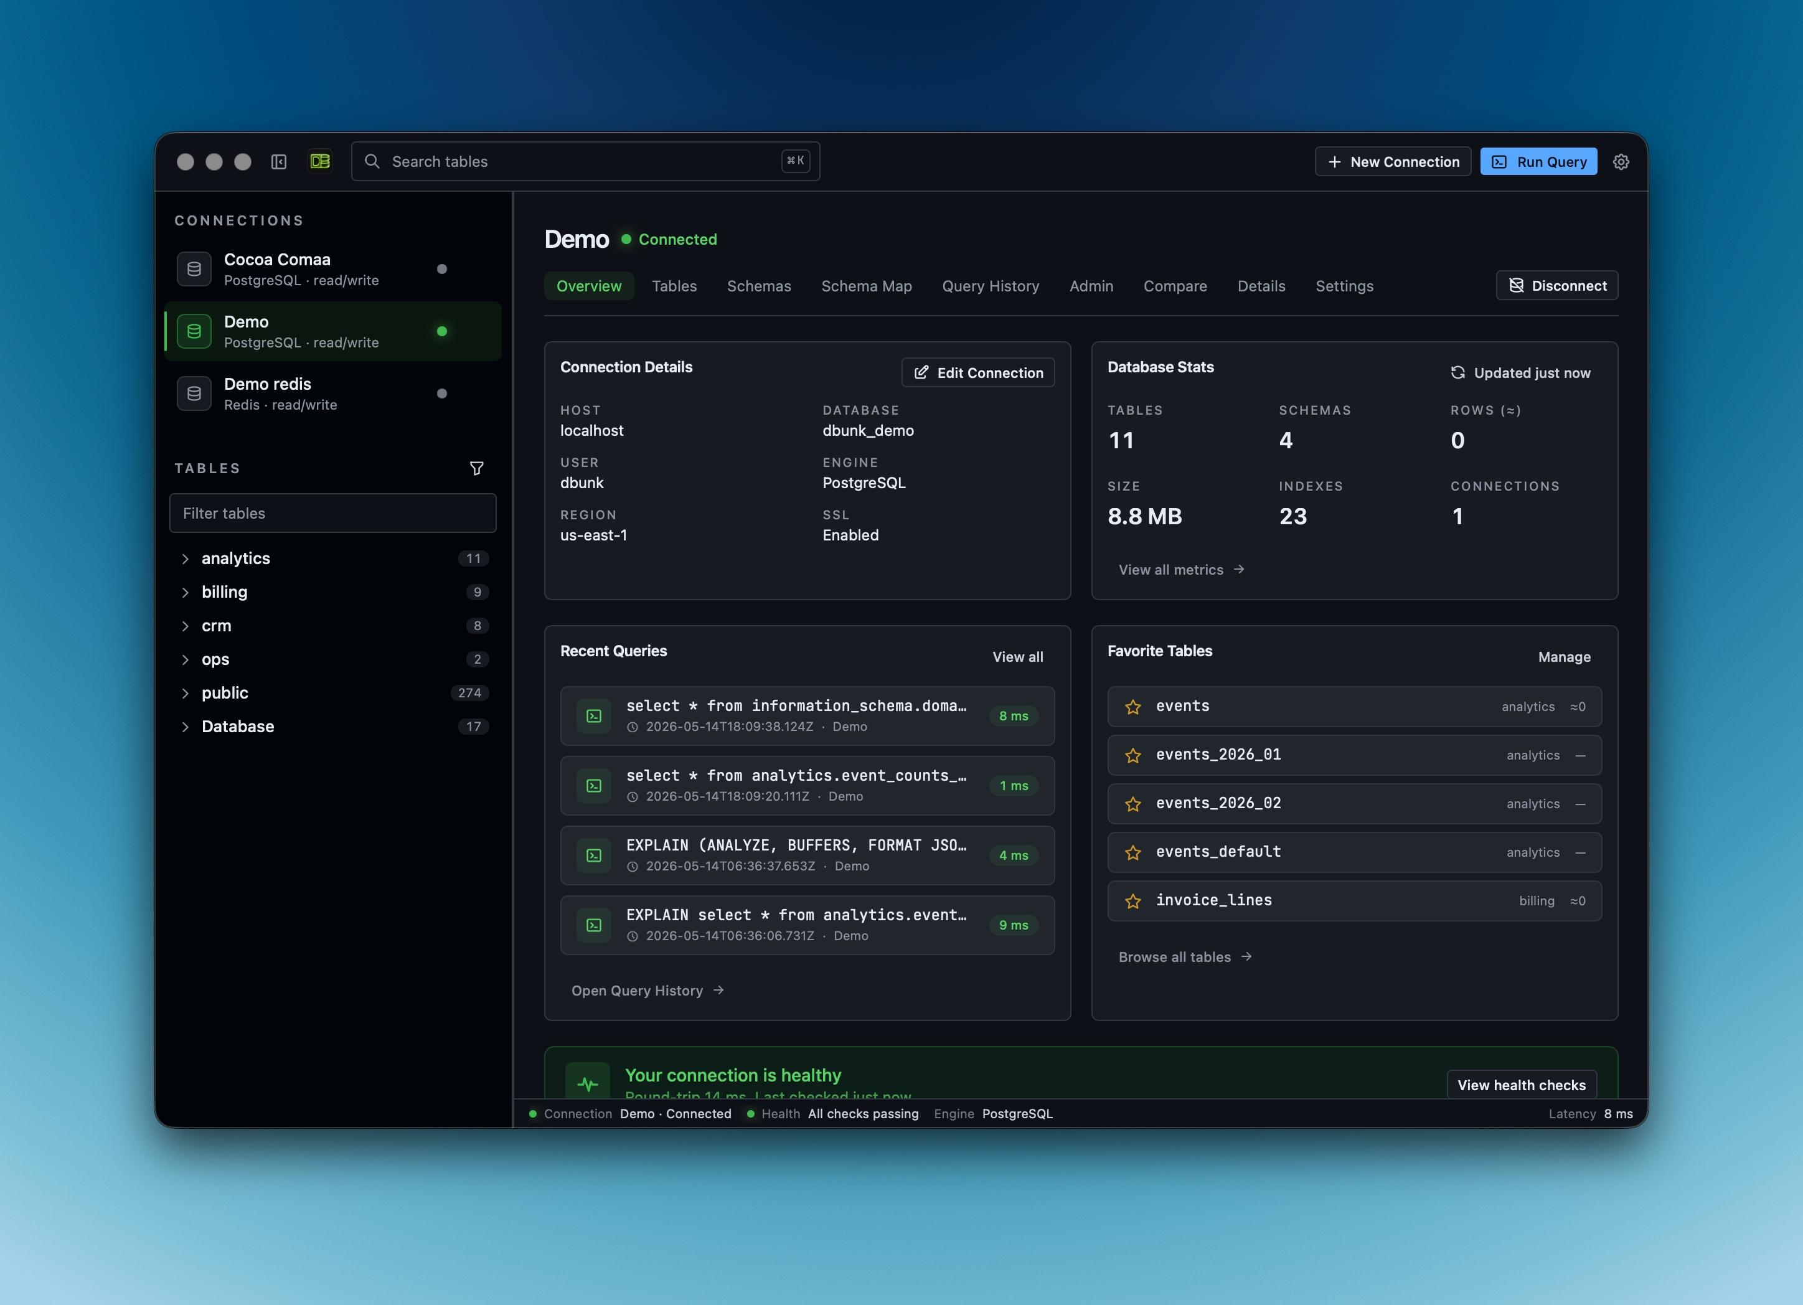
Task: Click the Disconnect button's database icon
Action: click(x=1516, y=286)
